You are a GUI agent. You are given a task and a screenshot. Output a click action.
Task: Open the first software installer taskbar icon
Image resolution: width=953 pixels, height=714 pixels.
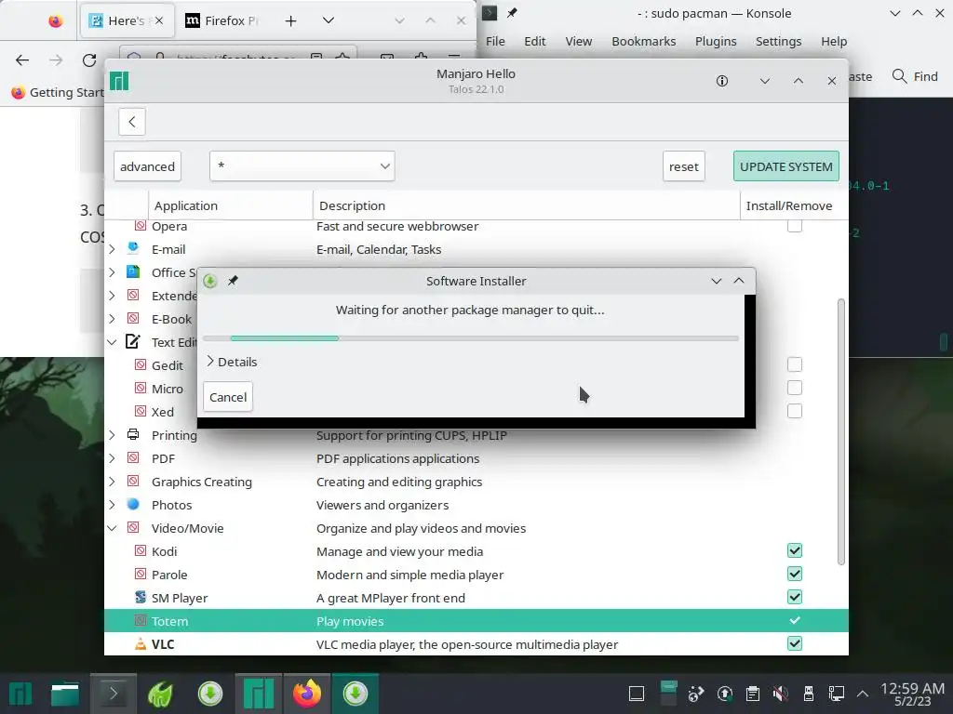click(x=209, y=694)
